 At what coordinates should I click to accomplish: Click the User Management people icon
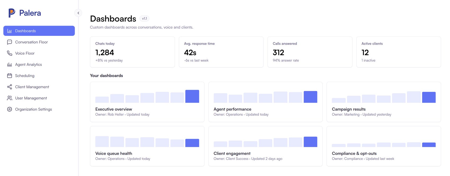pos(10,98)
